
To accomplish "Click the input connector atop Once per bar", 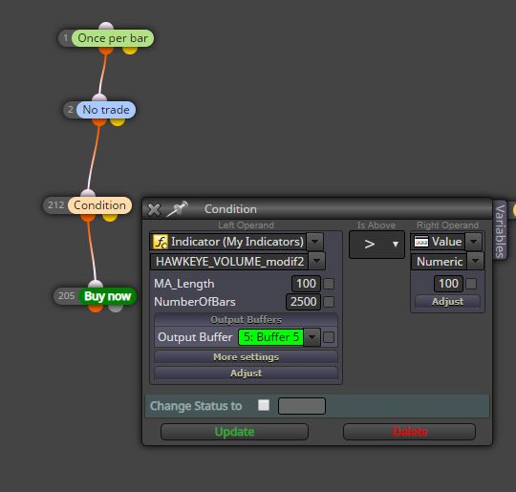I will coord(106,27).
